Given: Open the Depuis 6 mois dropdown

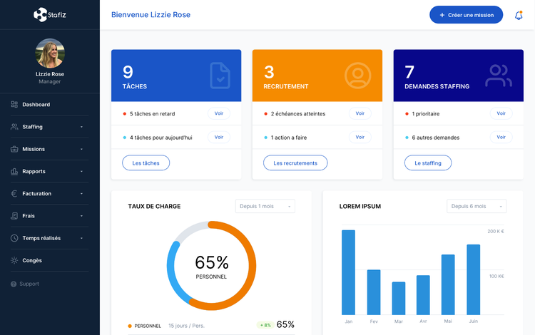Looking at the screenshot, I should pos(477,206).
